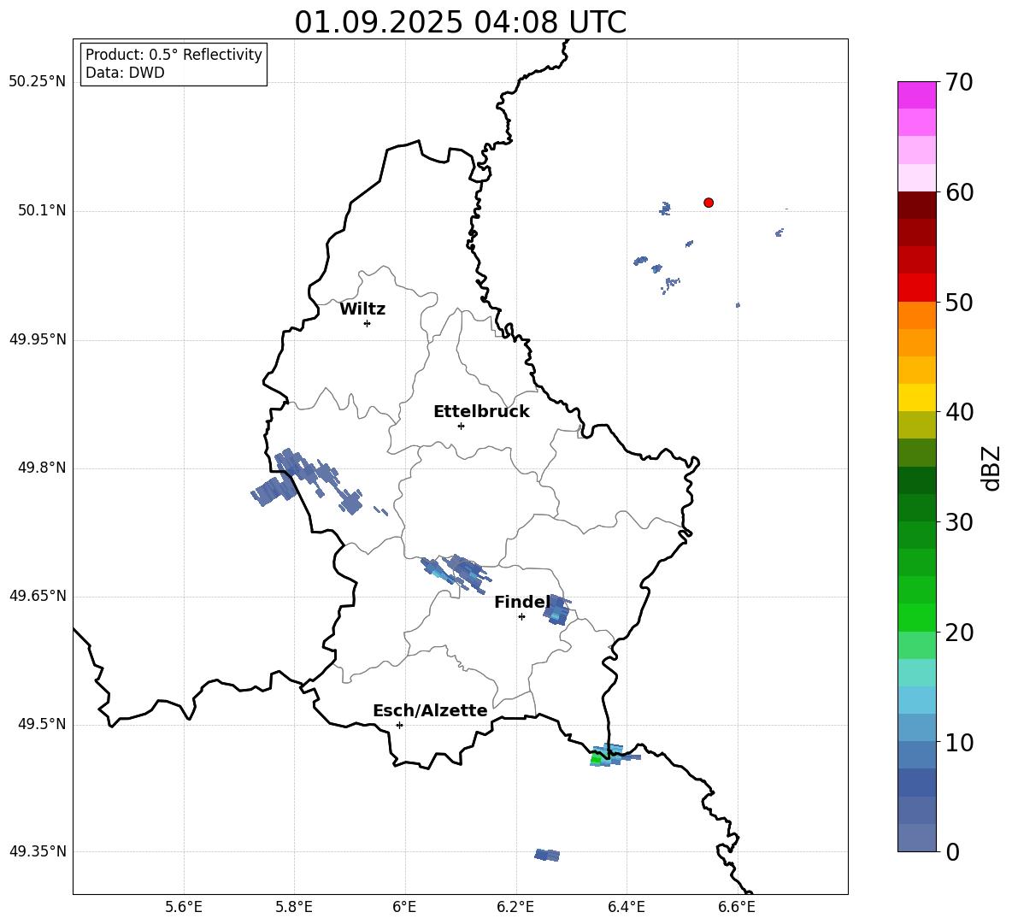
Task: Click the yellow 40 dBZ colorbar segment
Action: tap(916, 397)
